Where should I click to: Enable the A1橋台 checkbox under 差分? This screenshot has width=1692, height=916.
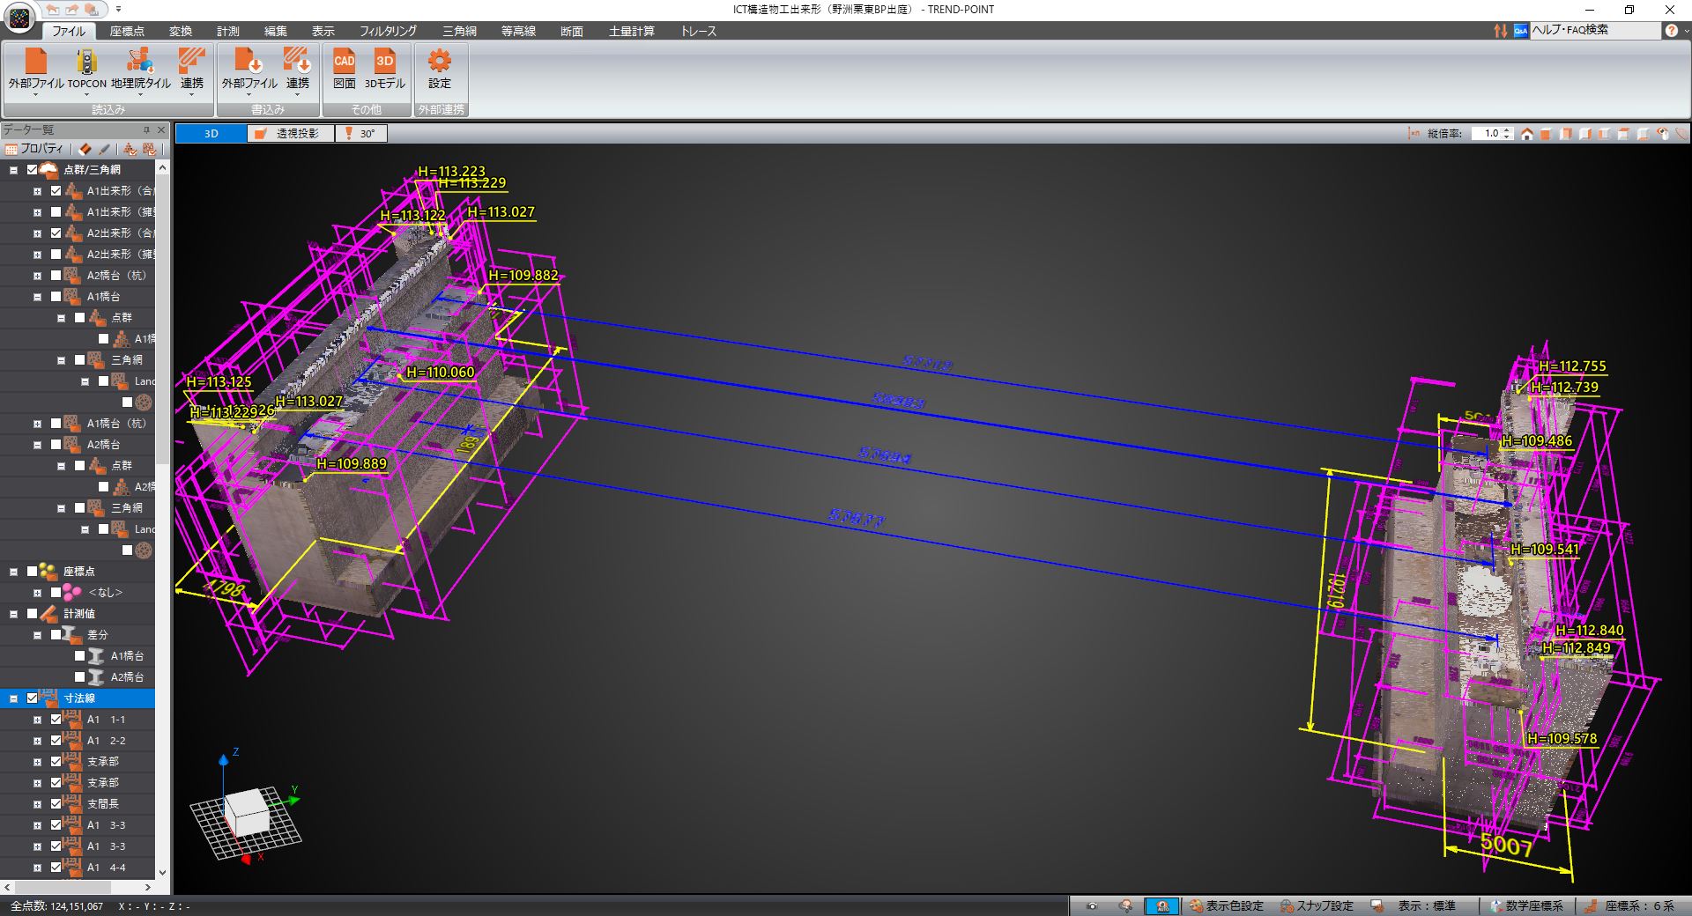79,656
